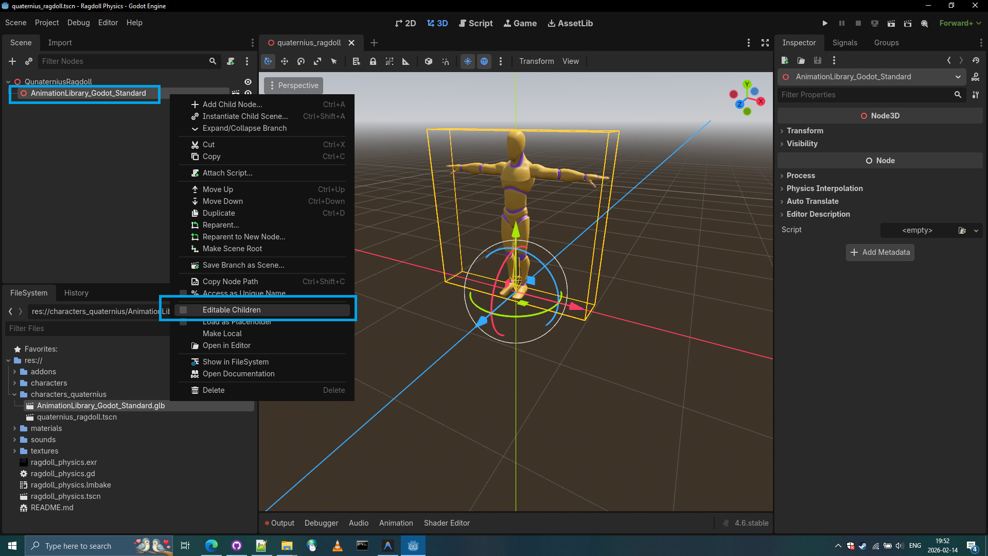This screenshot has height=556, width=988.
Task: Click the Add Metadata button
Action: tap(880, 252)
